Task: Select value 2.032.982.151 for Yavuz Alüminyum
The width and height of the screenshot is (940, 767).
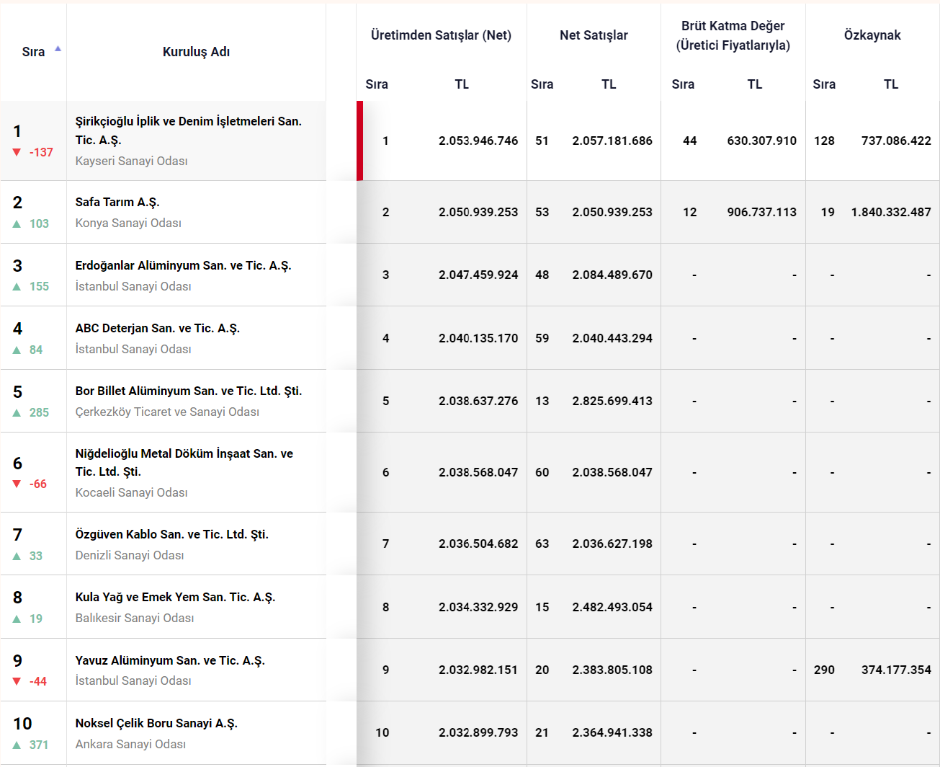Action: (478, 670)
